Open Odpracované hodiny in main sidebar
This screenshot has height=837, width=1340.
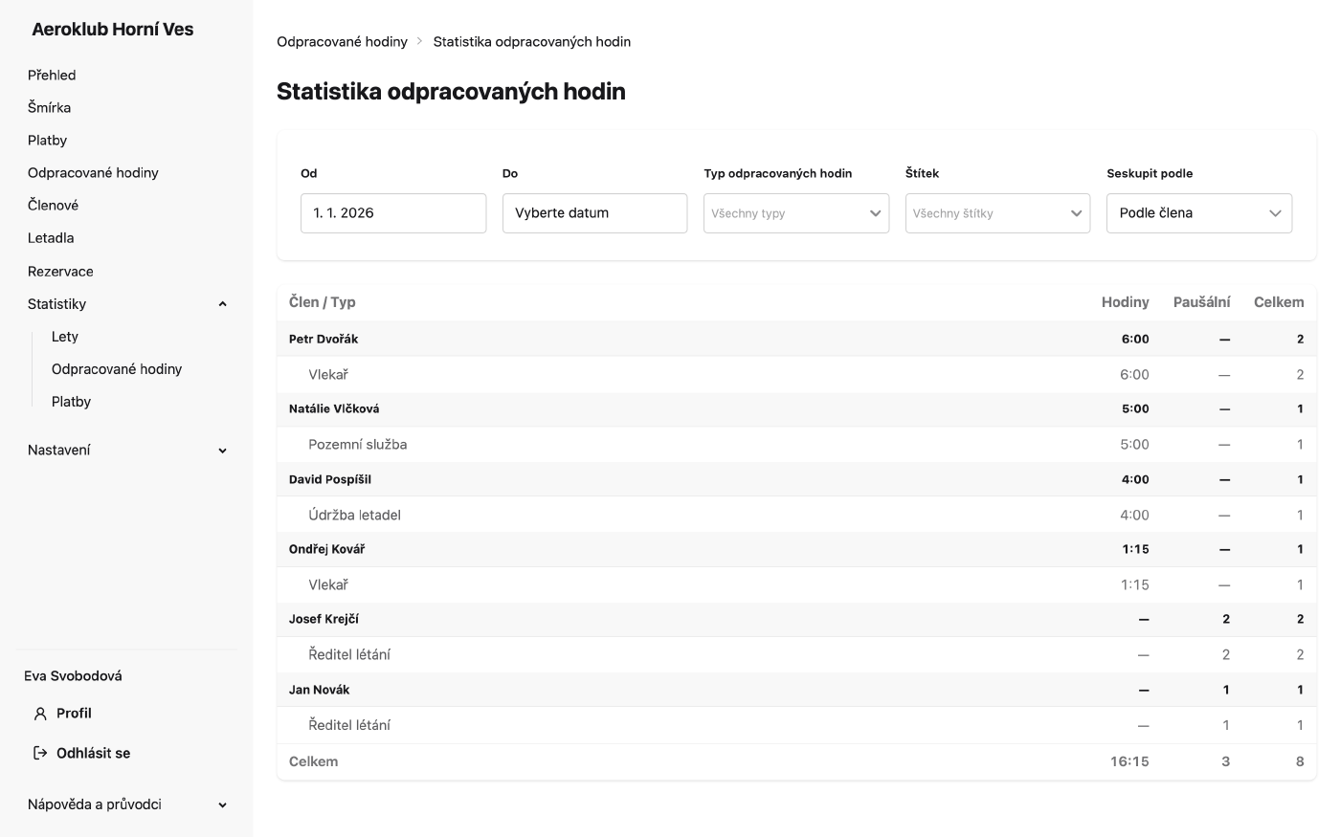tap(93, 172)
